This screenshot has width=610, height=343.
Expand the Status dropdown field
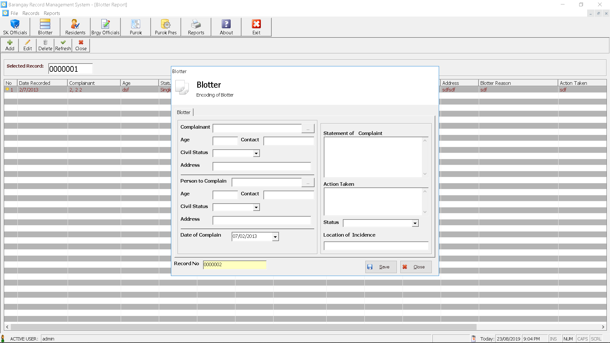[414, 223]
